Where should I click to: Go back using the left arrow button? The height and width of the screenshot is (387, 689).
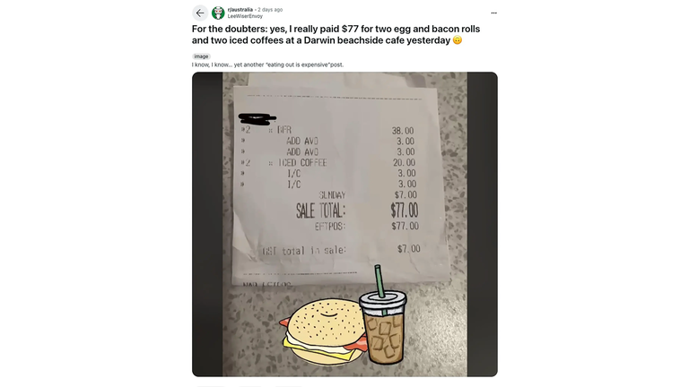200,13
